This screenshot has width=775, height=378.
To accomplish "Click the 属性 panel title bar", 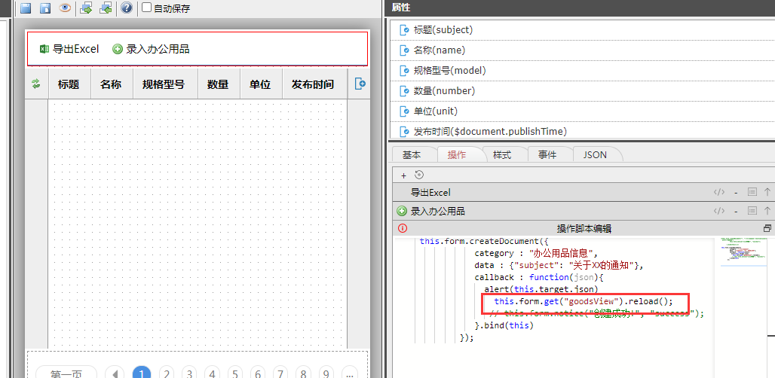I will click(579, 8).
